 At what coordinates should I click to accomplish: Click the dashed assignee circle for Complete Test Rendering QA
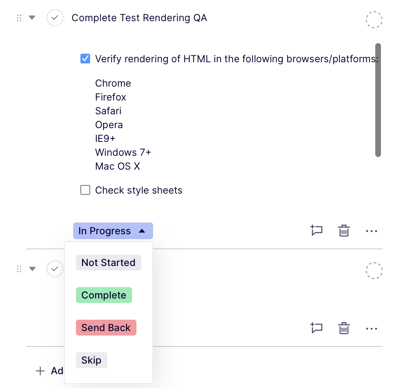click(x=374, y=20)
